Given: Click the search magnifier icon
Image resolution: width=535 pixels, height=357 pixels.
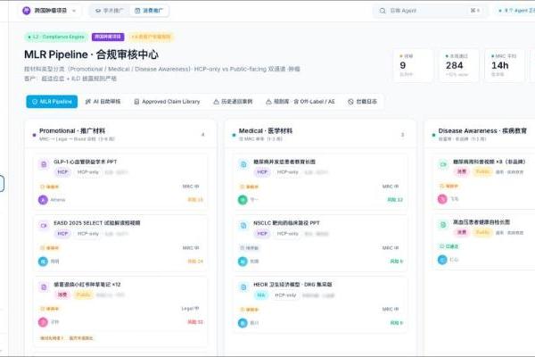Looking at the screenshot, I should (x=383, y=11).
